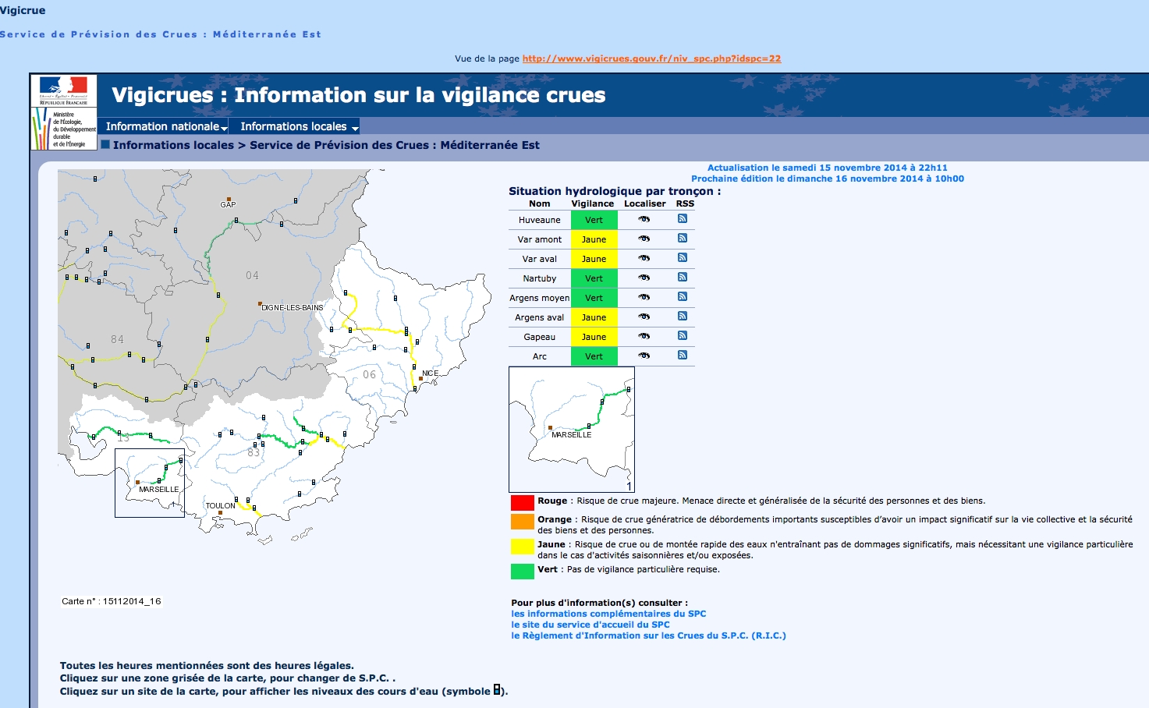Select the greyed department 04 zone on map

[x=252, y=275]
